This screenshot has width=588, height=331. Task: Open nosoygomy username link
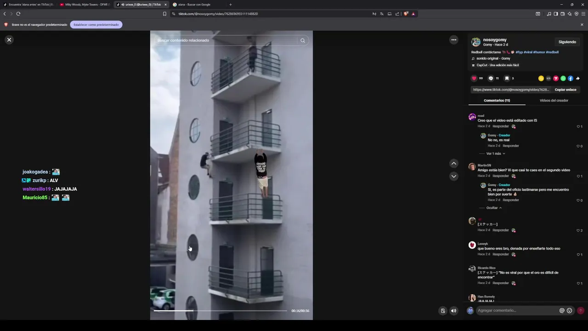pos(495,40)
